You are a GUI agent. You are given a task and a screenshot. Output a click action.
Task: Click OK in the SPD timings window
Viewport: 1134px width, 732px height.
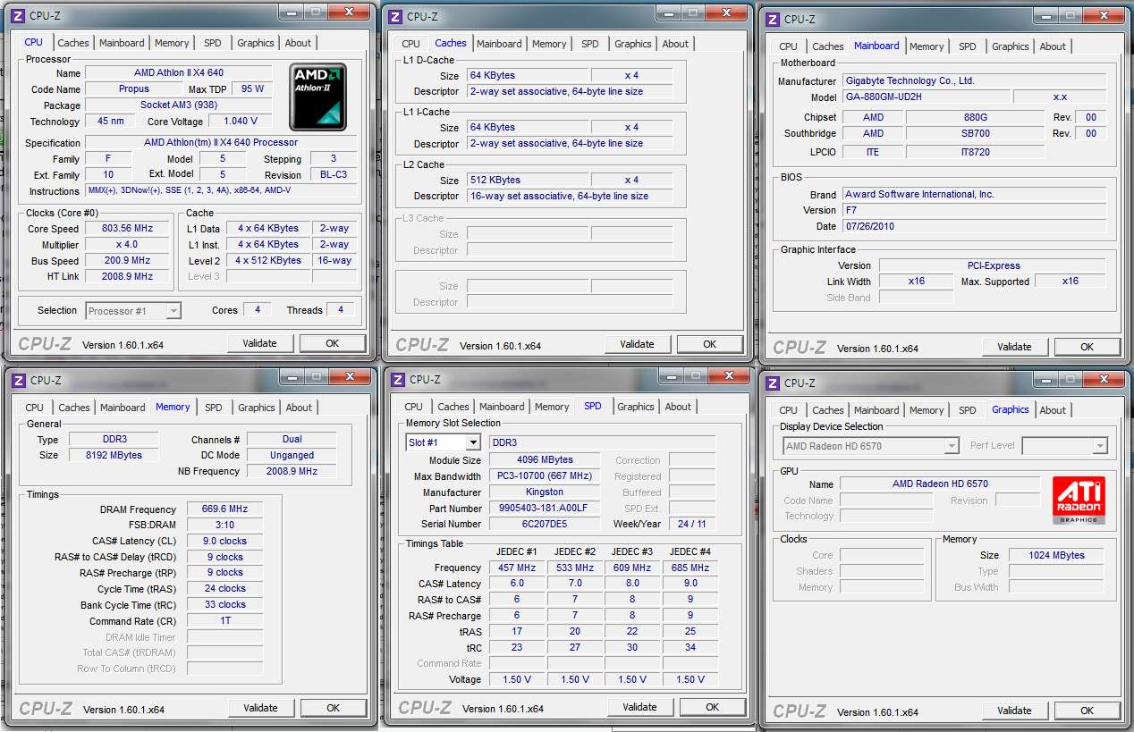click(712, 707)
